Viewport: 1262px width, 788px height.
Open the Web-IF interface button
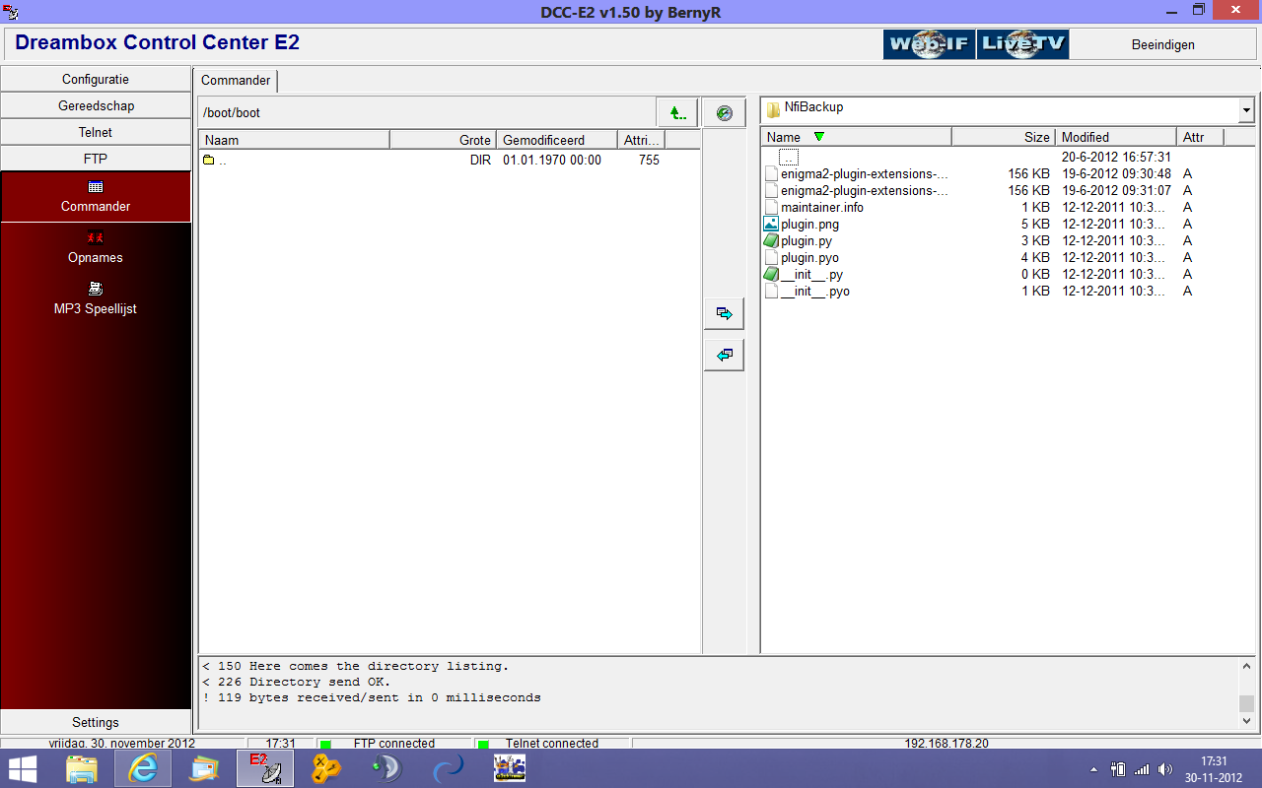click(x=929, y=44)
